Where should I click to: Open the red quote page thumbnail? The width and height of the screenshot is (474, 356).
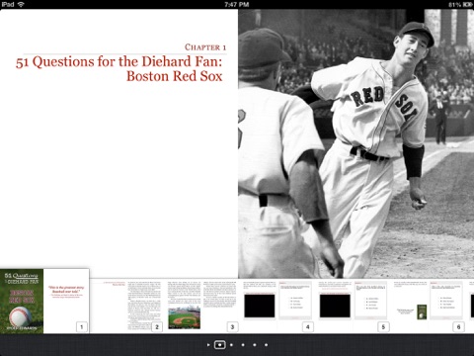66,301
